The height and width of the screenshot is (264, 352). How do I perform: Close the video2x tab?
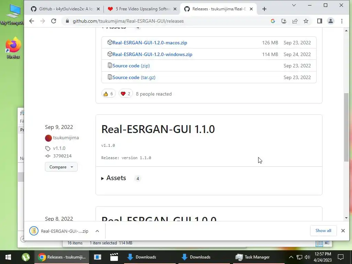coord(98,9)
